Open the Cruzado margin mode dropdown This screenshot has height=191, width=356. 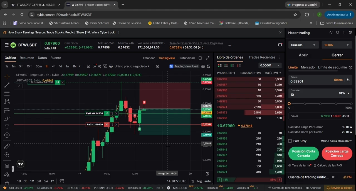click(x=303, y=45)
